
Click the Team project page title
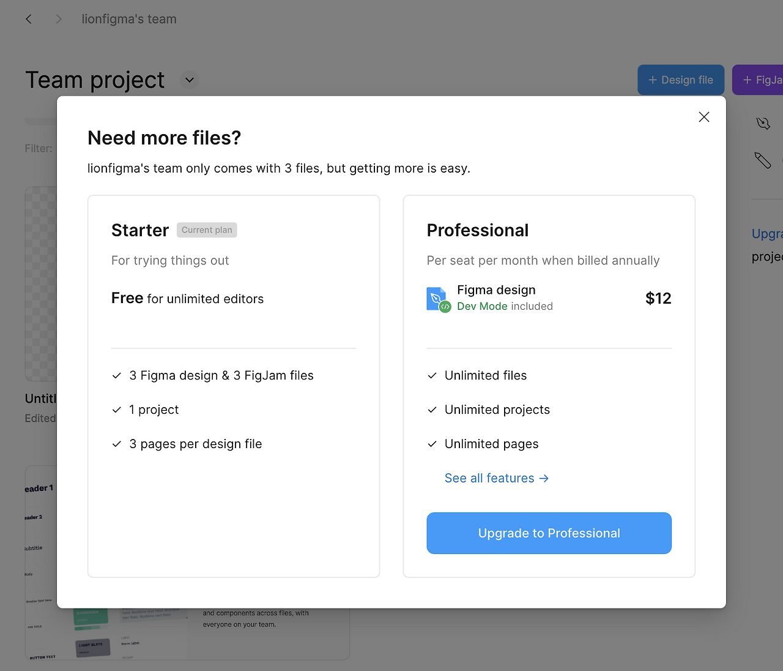click(x=95, y=80)
